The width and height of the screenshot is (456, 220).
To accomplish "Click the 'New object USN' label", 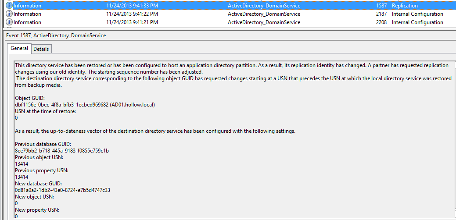I will (34, 197).
